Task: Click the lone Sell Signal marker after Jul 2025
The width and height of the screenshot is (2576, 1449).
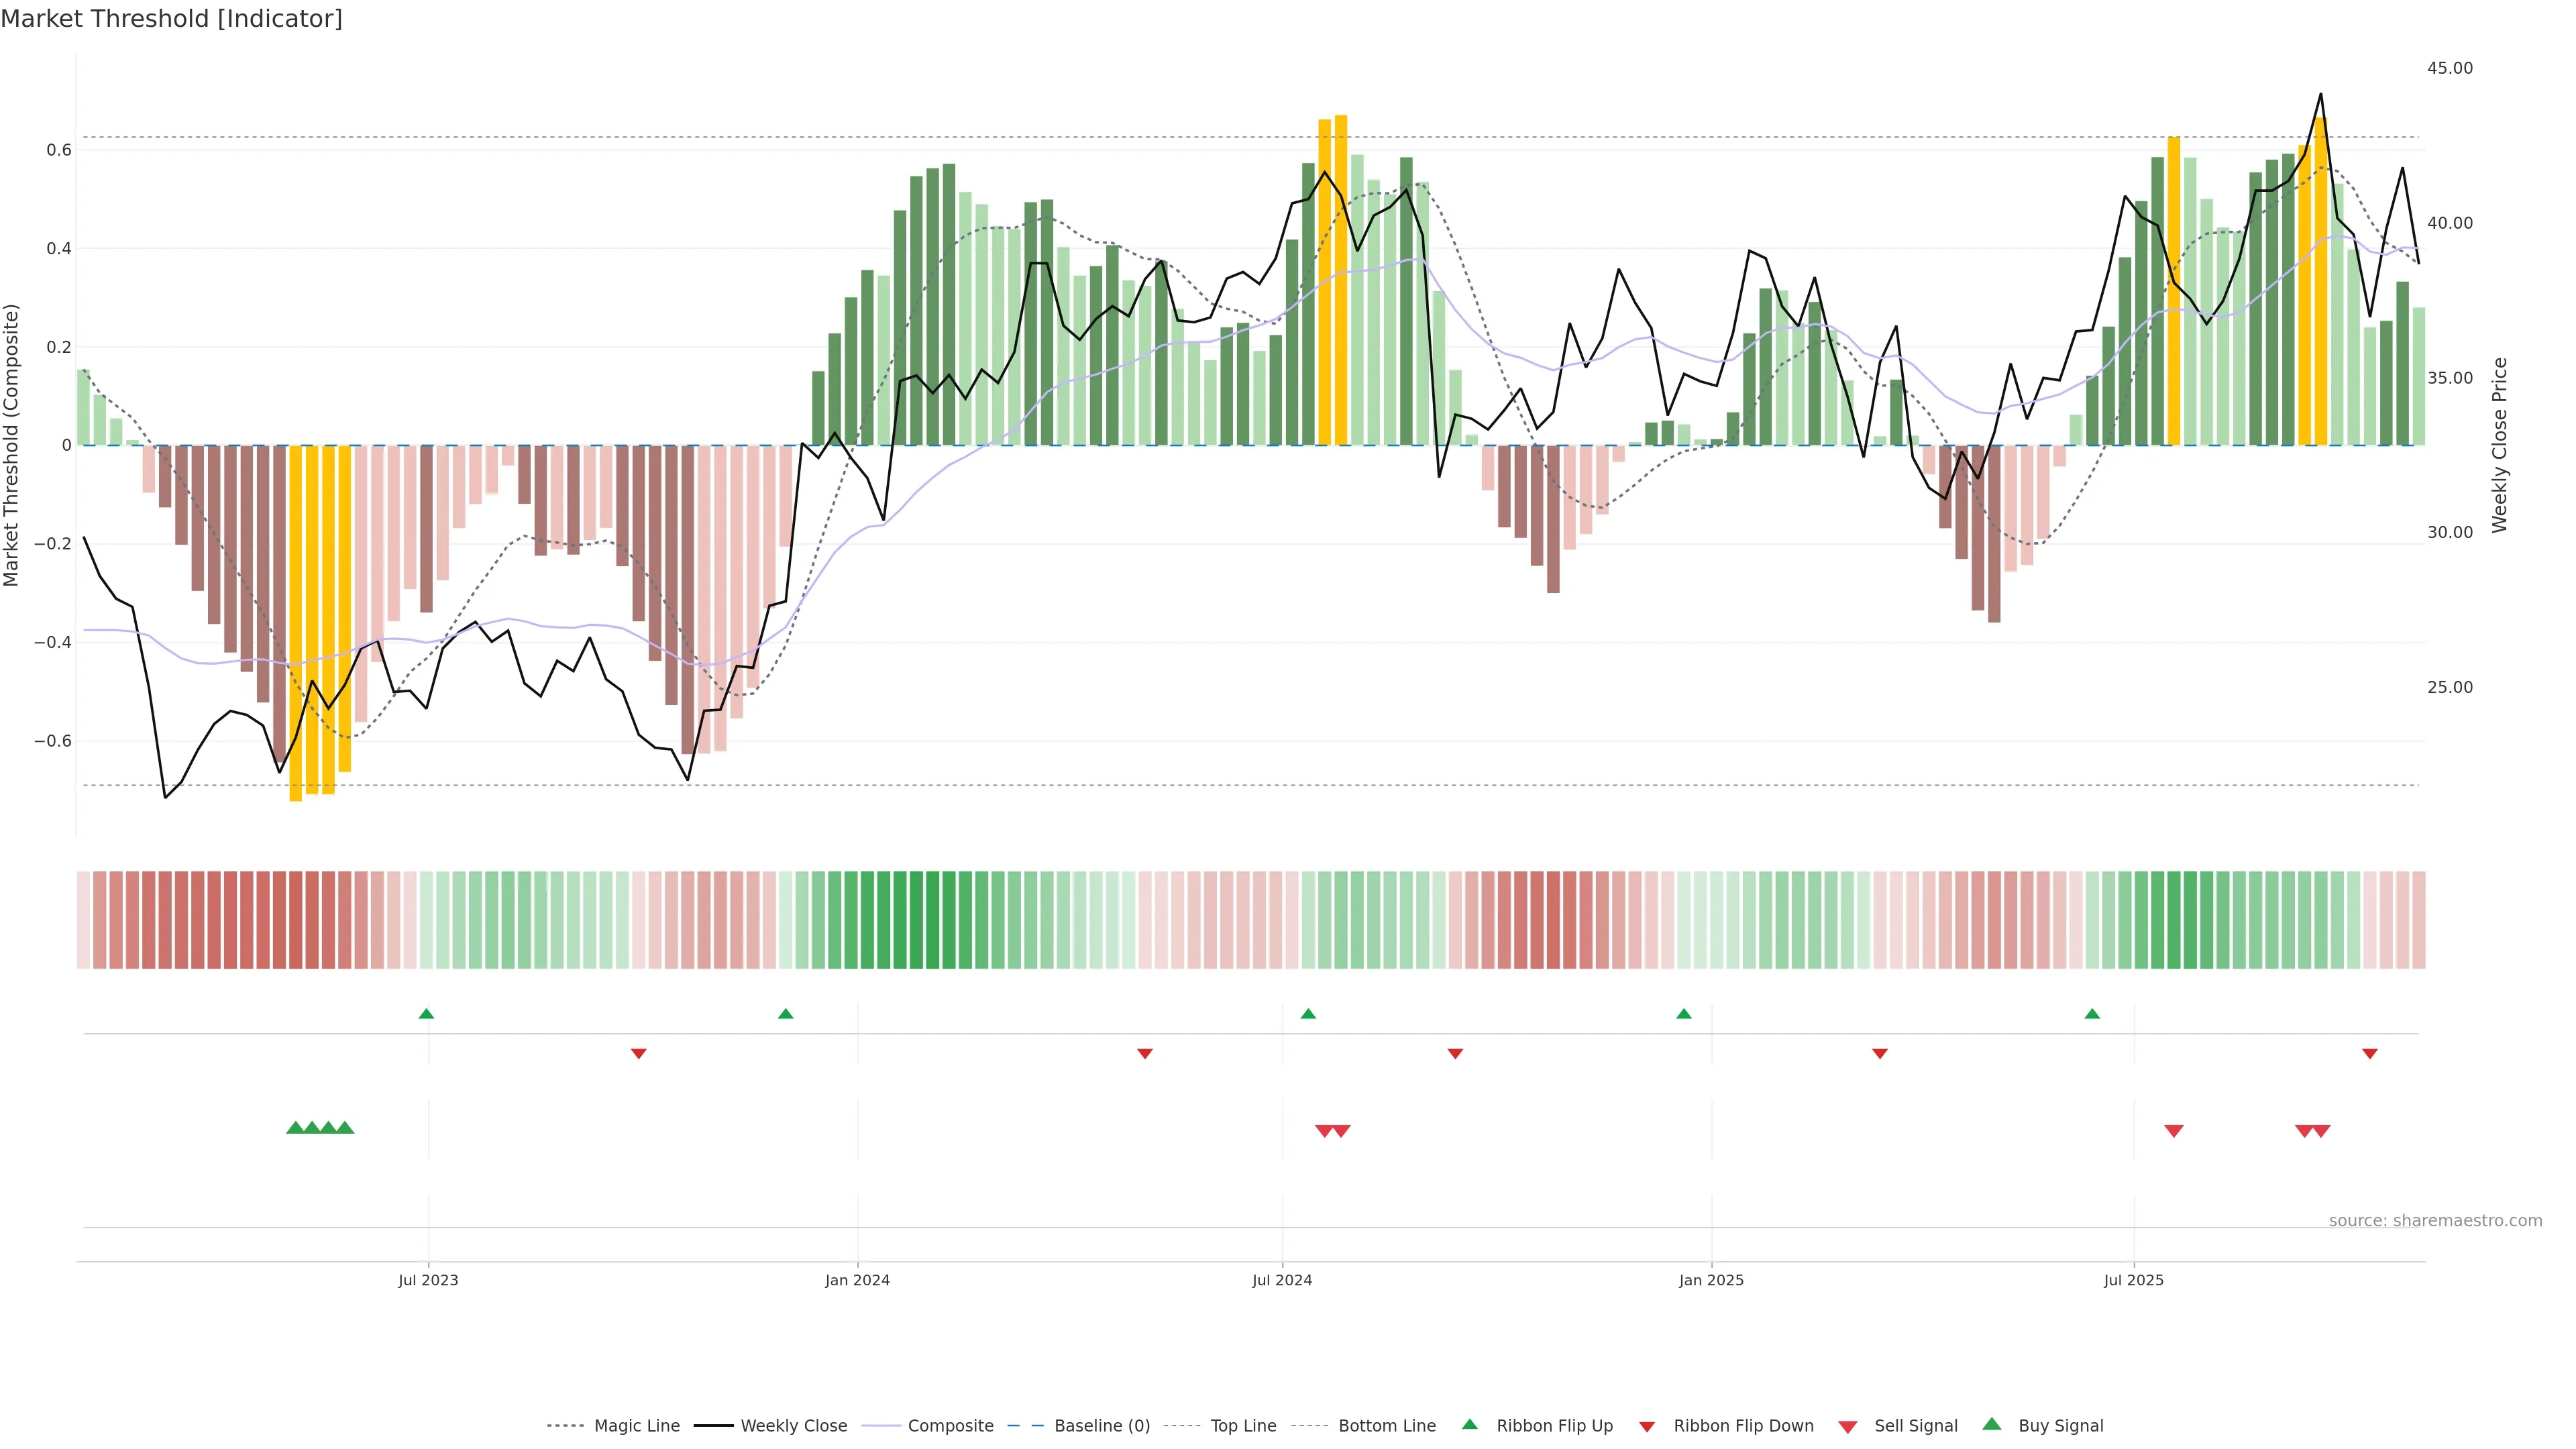Action: click(2173, 1131)
